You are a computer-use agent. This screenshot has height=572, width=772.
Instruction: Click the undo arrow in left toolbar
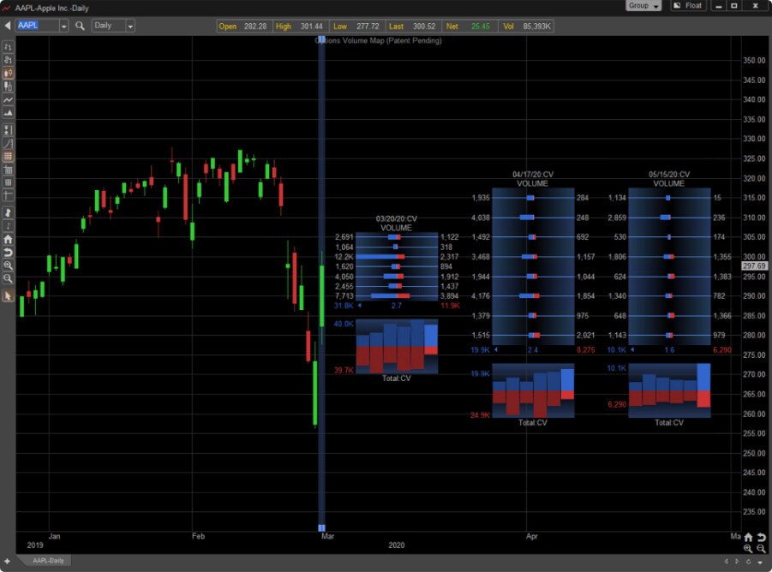point(9,253)
